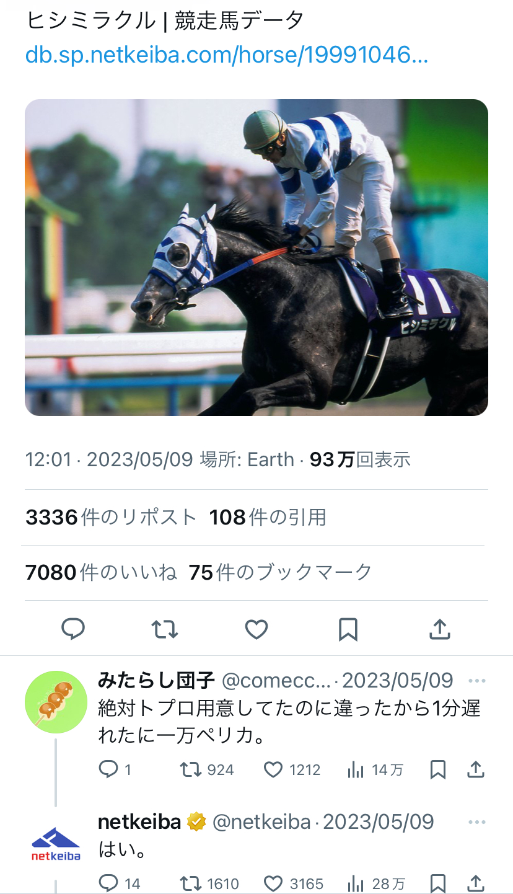View analytics of みたらし団子 reply, 14万 views
The image size is (513, 894).
(375, 770)
